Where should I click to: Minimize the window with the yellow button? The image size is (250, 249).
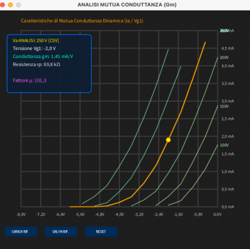(11, 5)
